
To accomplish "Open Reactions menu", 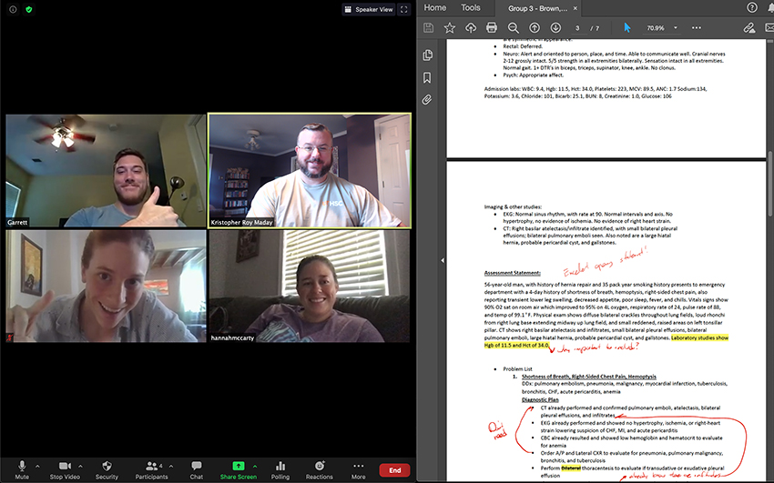I will [x=320, y=469].
